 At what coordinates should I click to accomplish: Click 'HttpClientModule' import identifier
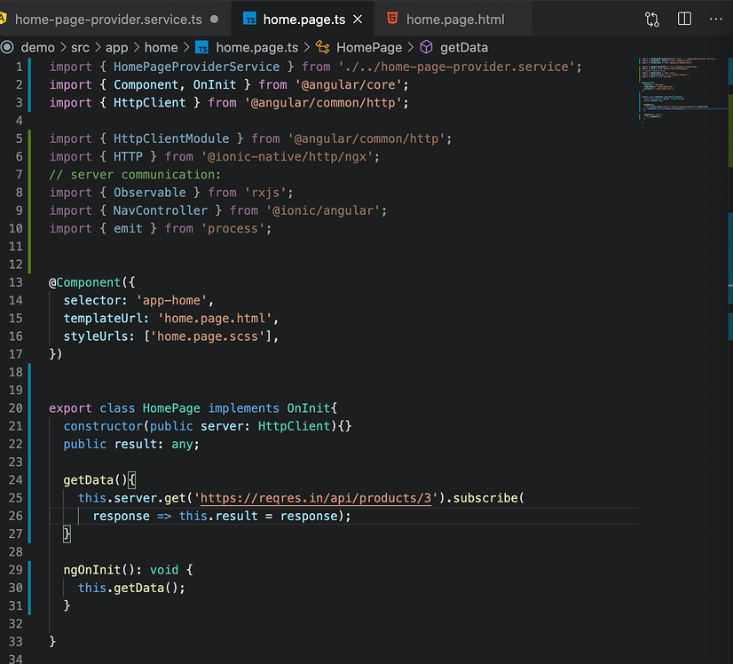click(171, 138)
